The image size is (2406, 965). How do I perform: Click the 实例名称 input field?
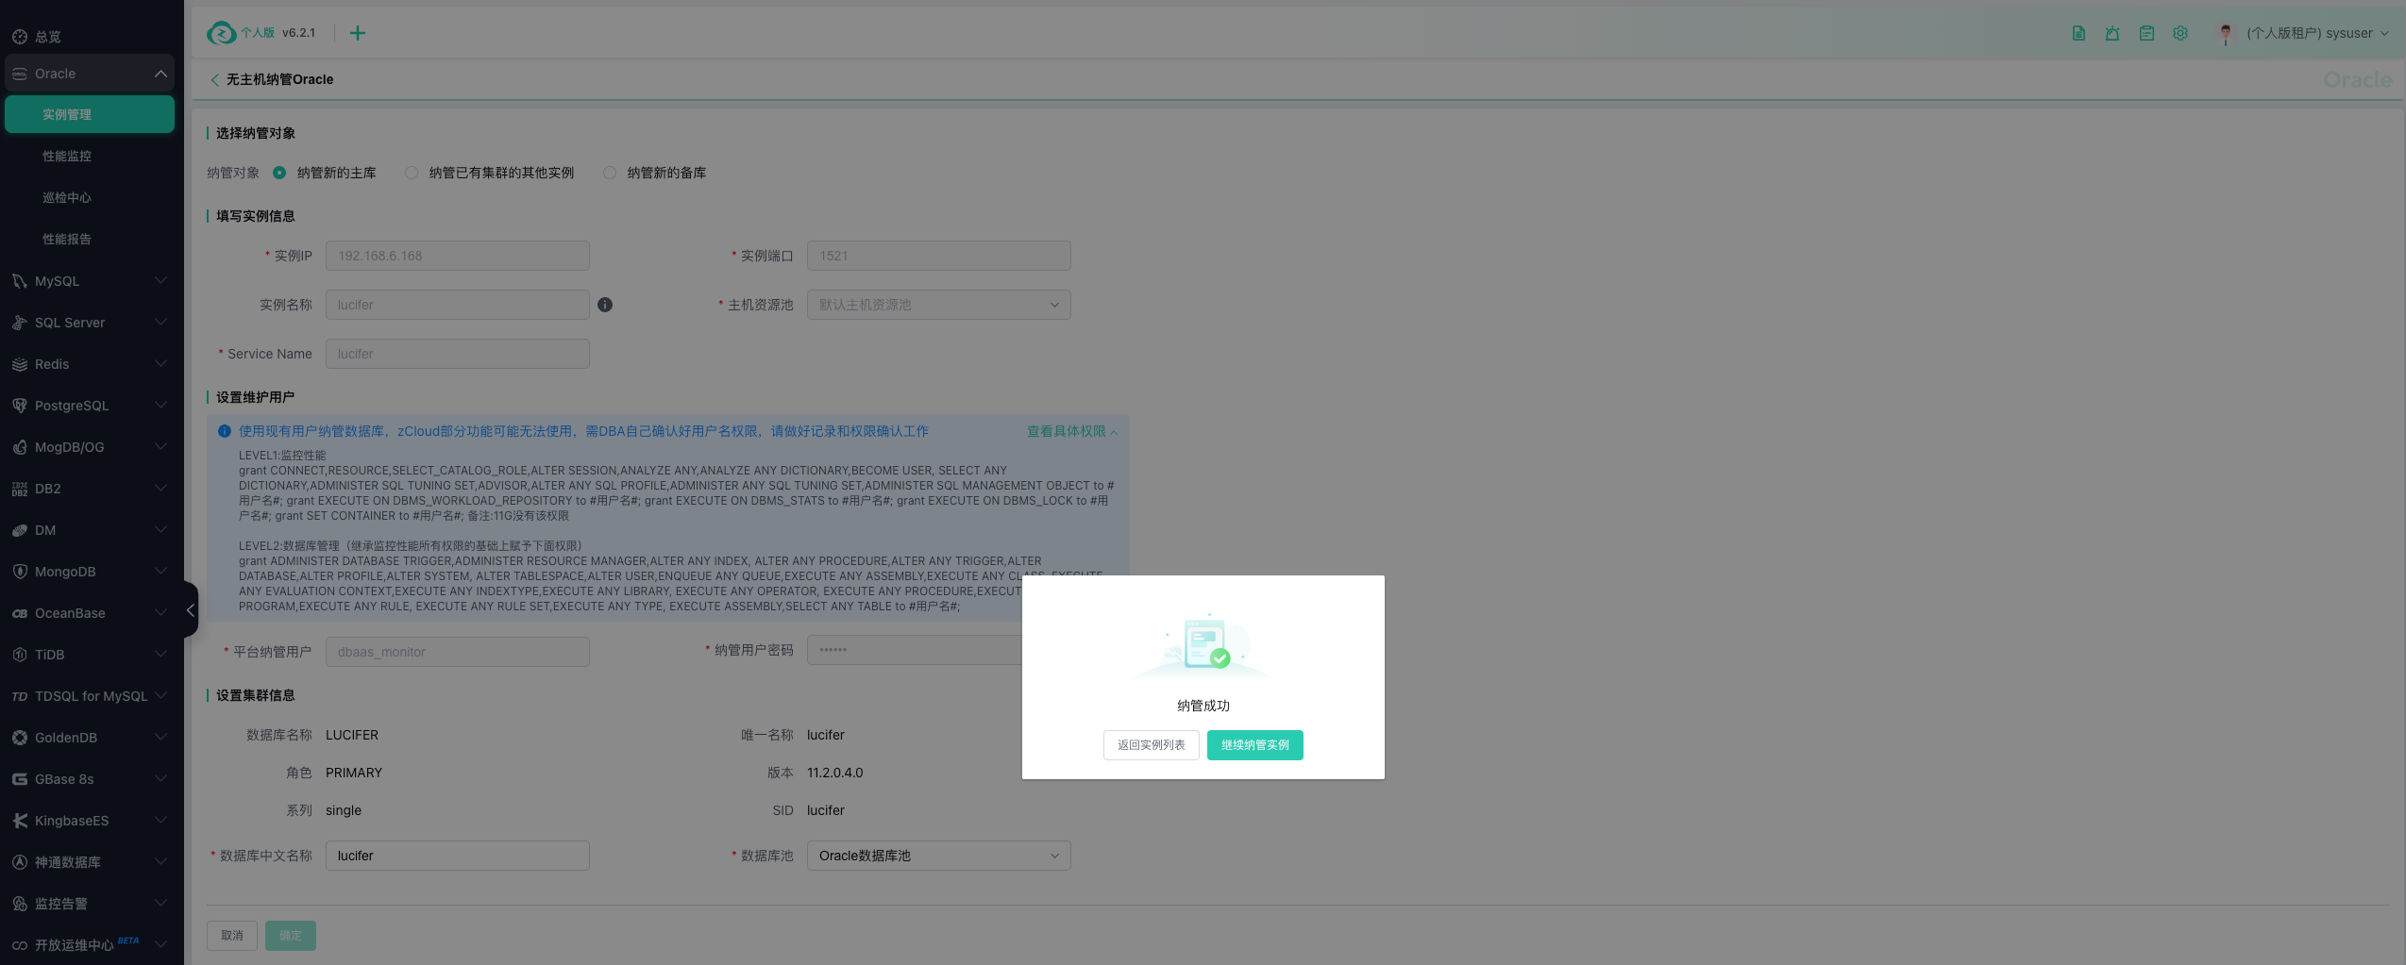point(458,305)
